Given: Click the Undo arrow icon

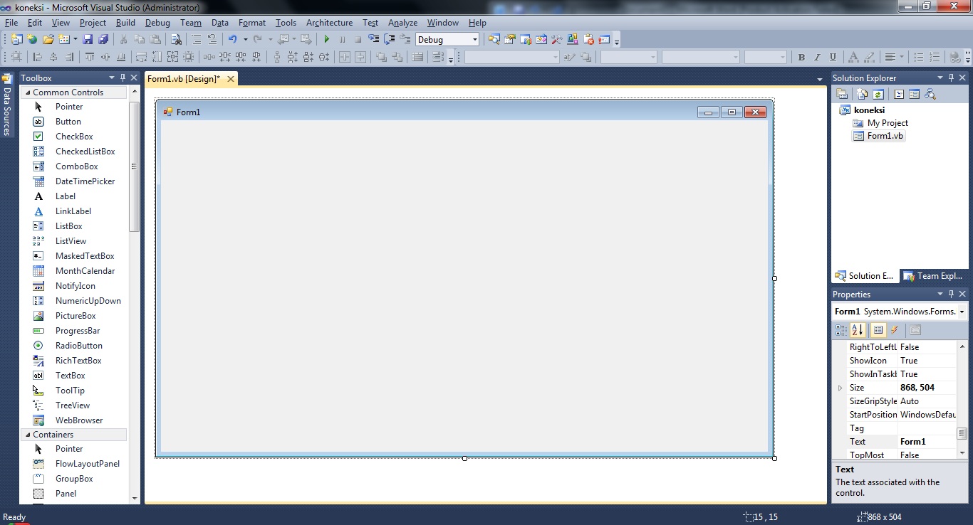Looking at the screenshot, I should coord(233,39).
